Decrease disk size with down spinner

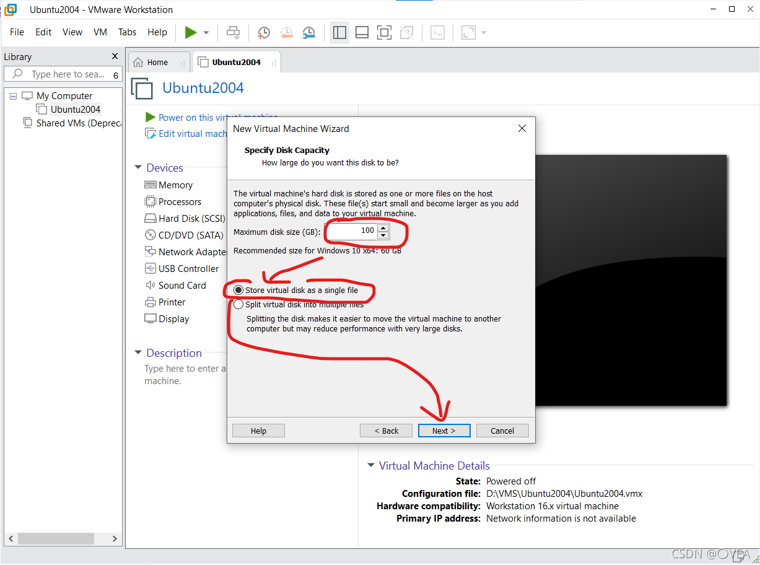pyautogui.click(x=383, y=235)
